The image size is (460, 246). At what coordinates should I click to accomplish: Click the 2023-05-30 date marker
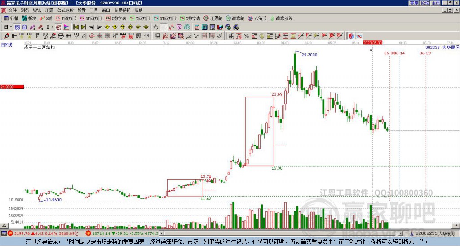click(x=372, y=43)
